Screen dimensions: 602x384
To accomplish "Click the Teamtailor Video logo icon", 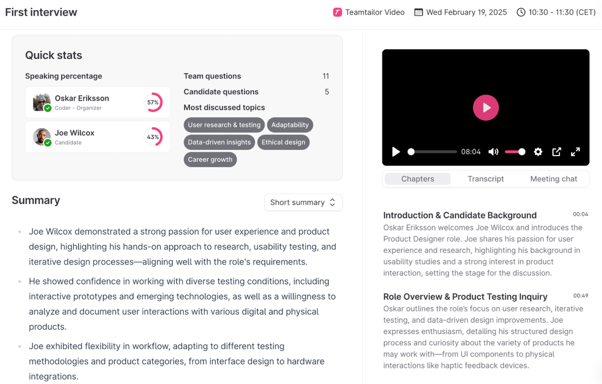I will [x=338, y=12].
